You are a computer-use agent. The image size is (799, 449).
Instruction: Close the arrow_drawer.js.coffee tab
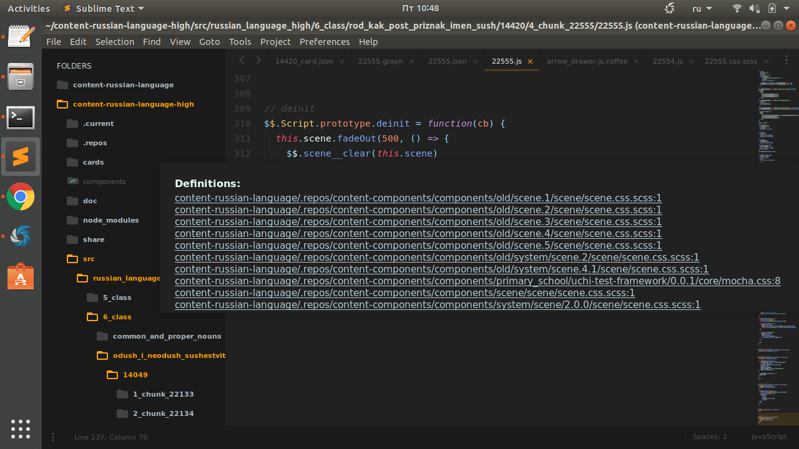tap(636, 62)
